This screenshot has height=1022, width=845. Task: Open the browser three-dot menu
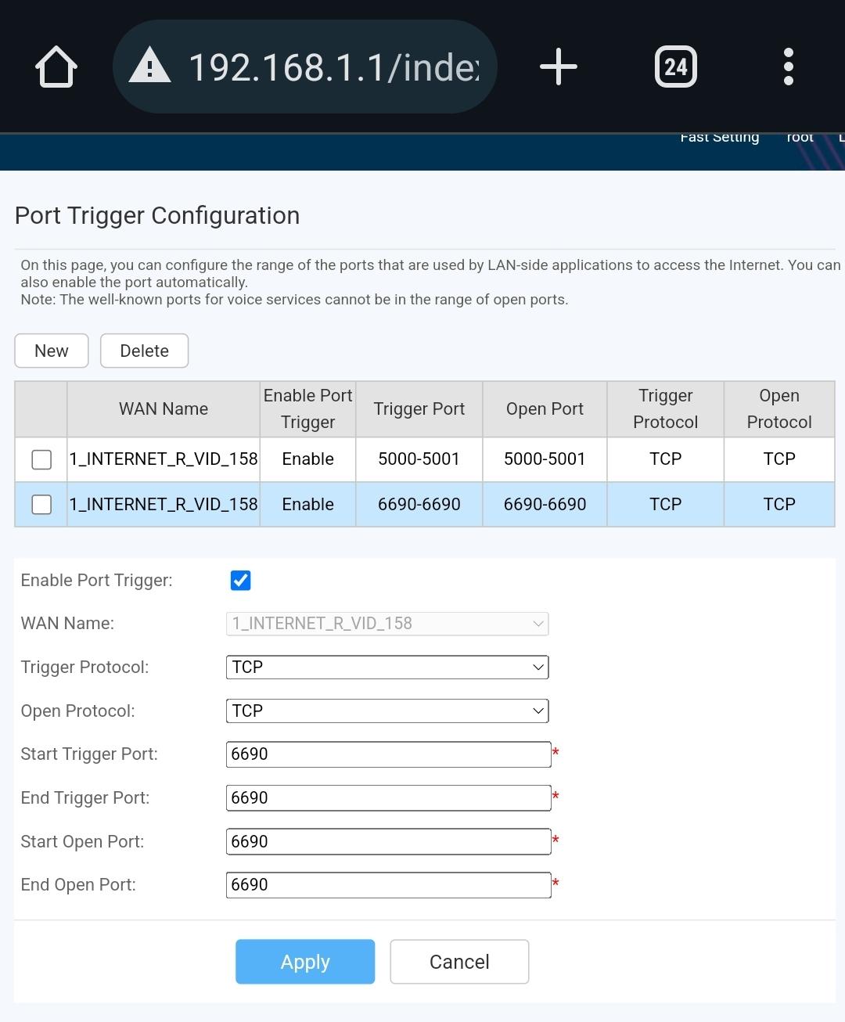[788, 67]
